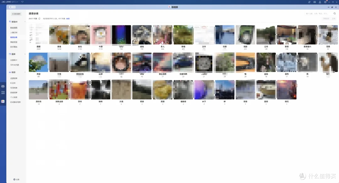Collapse the 相册 section chevron
The image size is (339, 183).
pyautogui.click(x=25, y=72)
